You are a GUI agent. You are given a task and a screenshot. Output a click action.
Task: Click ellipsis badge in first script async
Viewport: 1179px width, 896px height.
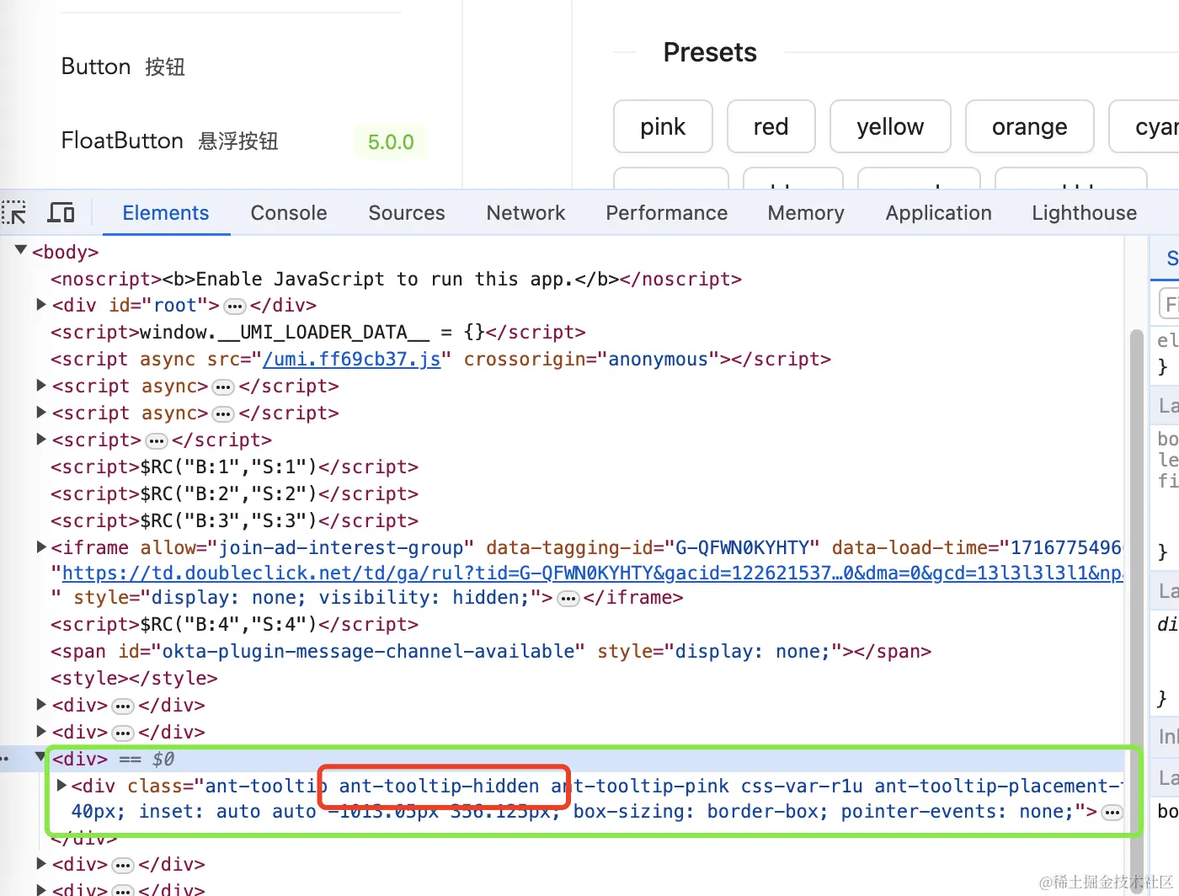tap(223, 387)
